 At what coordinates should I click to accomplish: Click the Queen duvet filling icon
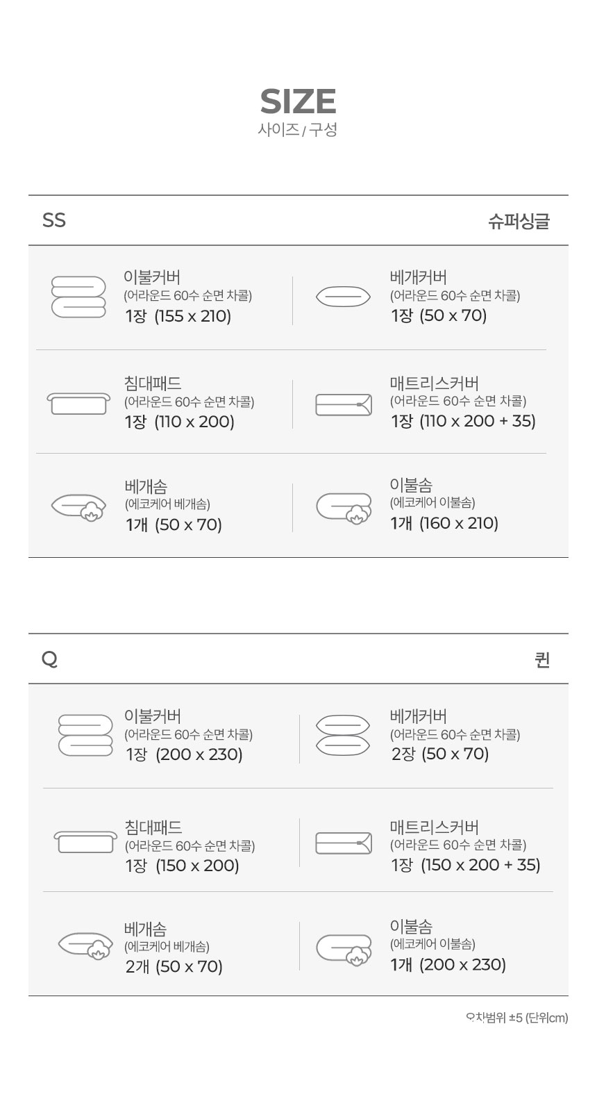(344, 948)
